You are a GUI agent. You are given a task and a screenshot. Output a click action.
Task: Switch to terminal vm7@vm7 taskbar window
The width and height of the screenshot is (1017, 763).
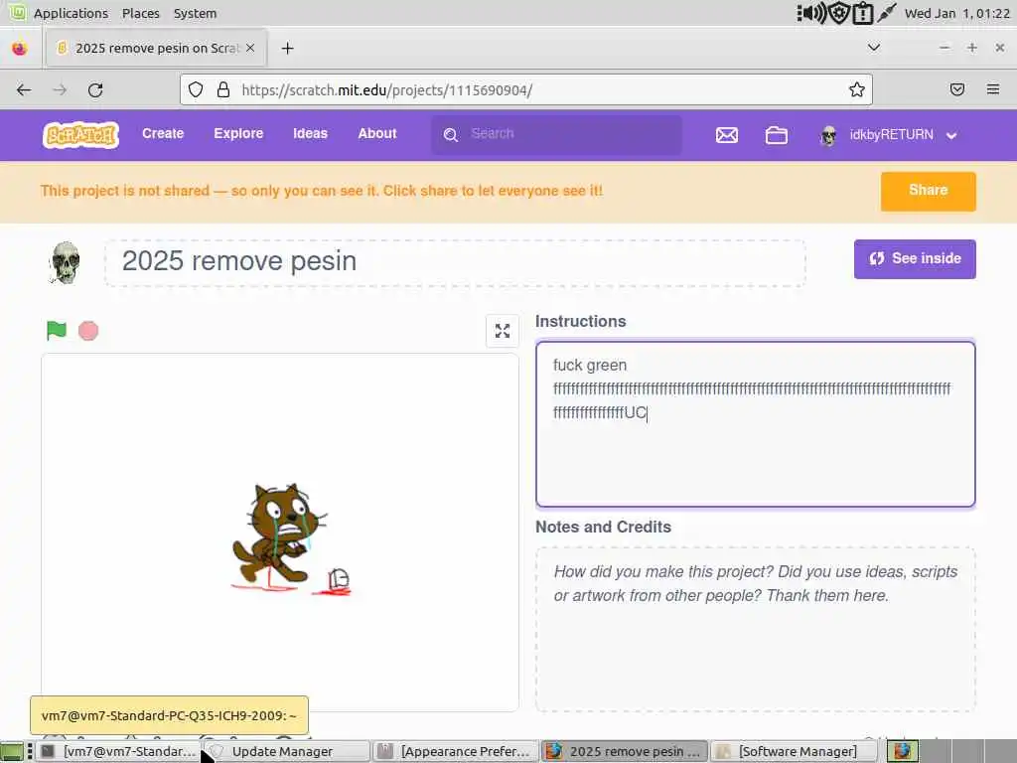(x=117, y=751)
